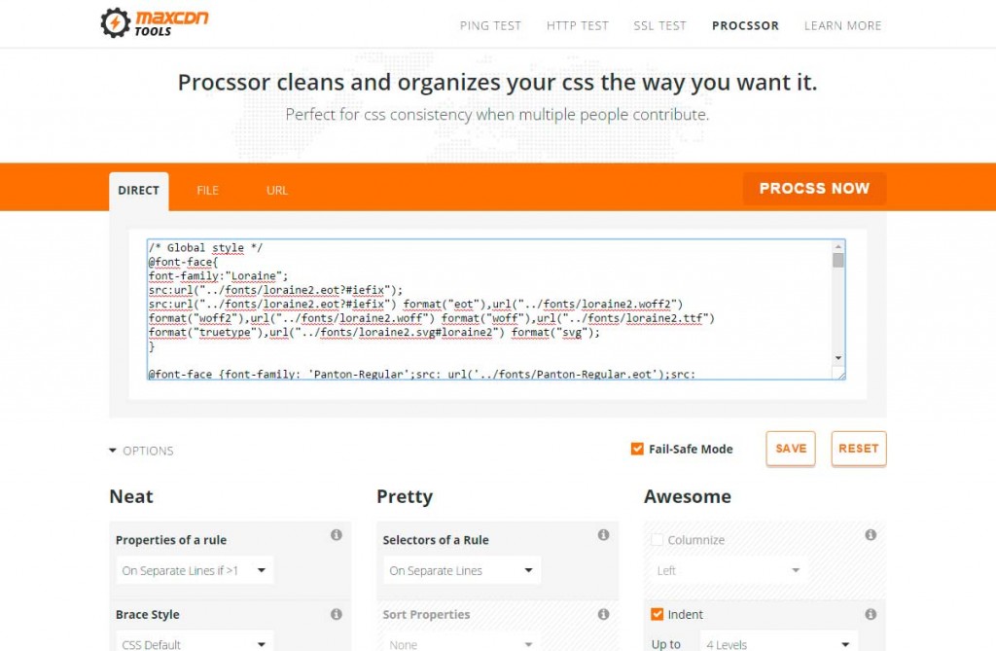Click the Brace Style info icon
The image size is (996, 651).
pos(337,614)
